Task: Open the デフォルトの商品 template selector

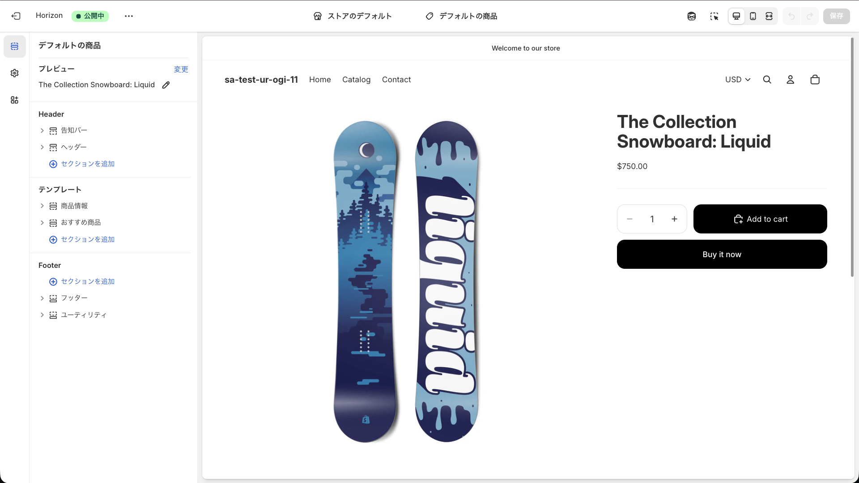Action: (461, 16)
